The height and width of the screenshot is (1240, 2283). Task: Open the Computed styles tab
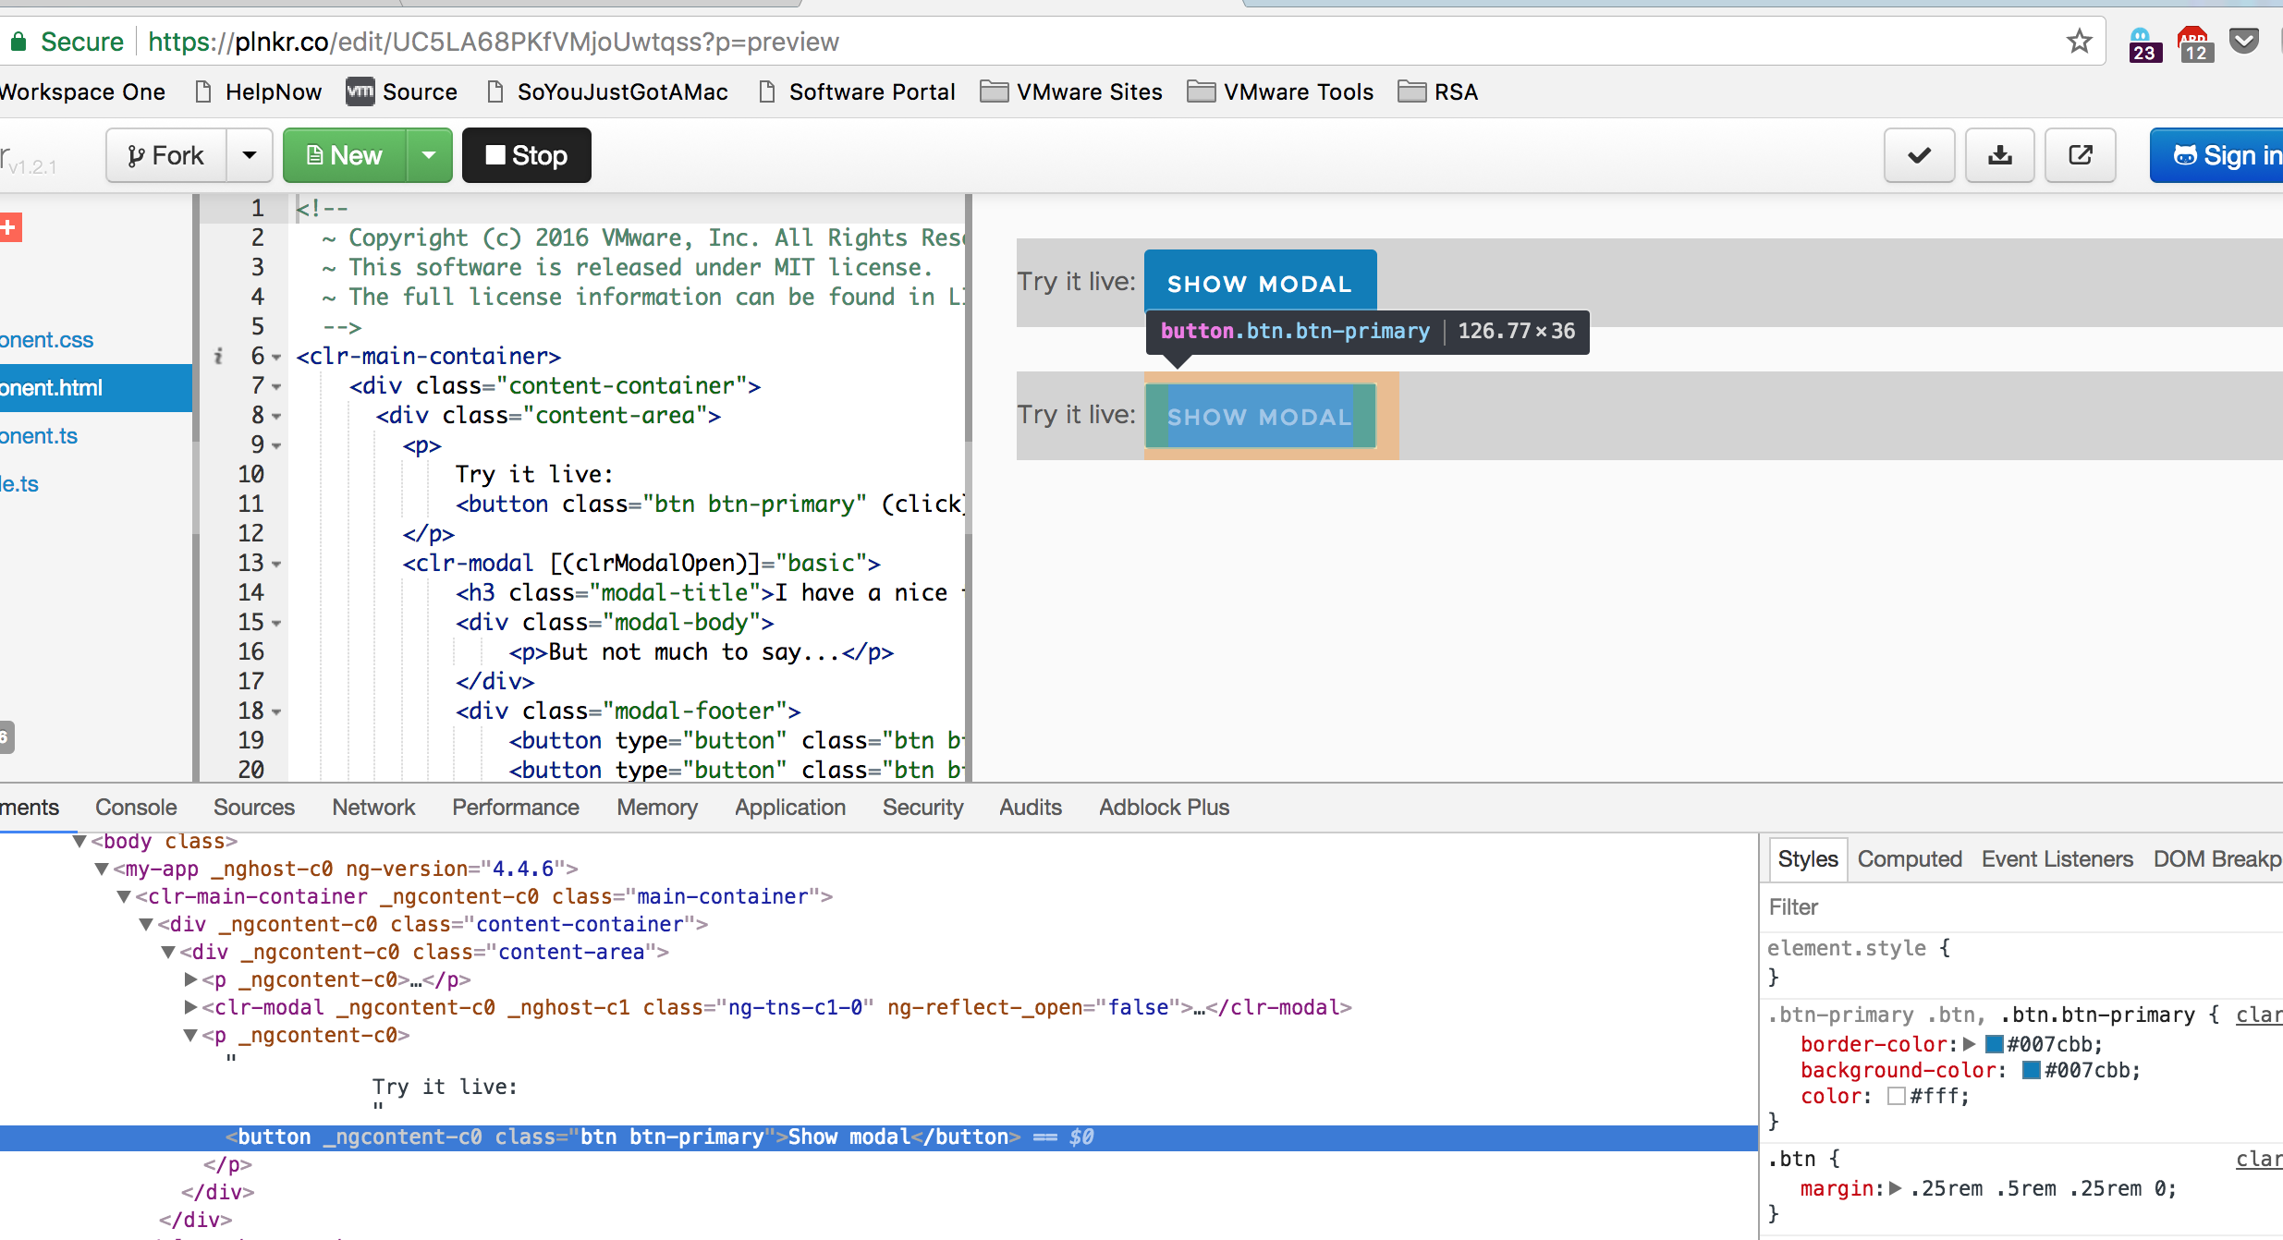click(1909, 858)
